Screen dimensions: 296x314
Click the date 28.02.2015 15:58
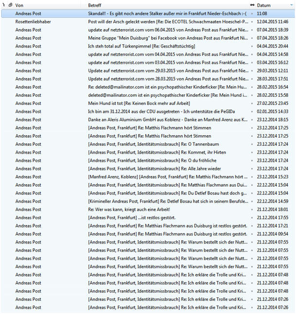(x=273, y=95)
